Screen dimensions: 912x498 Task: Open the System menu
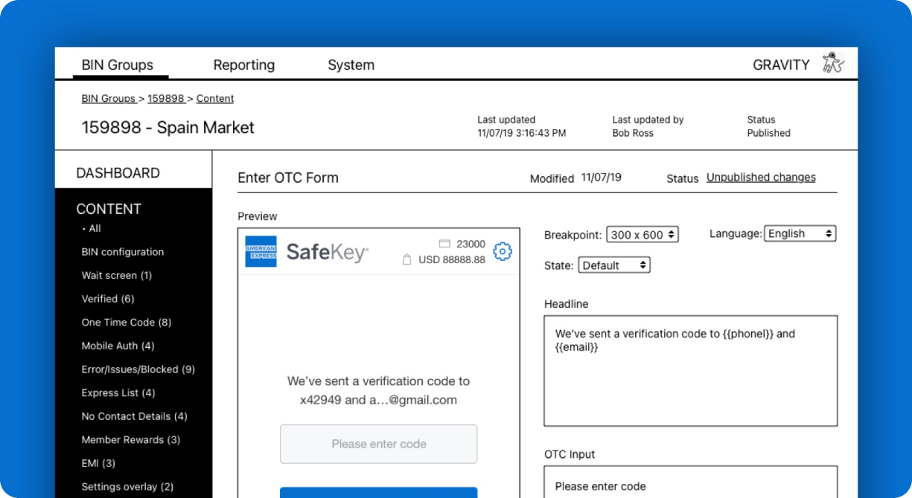pos(351,65)
